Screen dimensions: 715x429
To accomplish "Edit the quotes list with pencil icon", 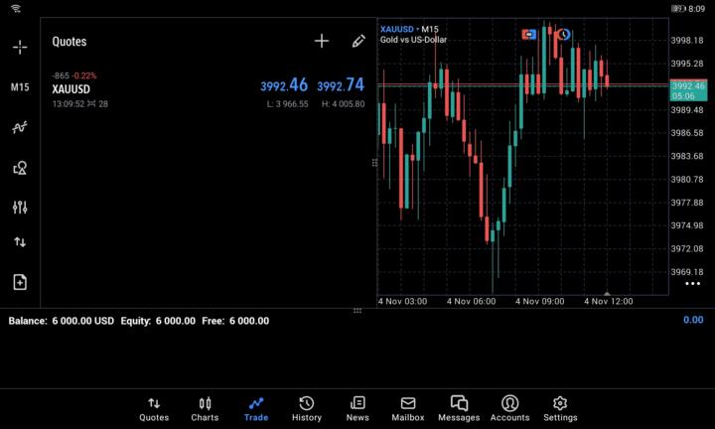I will point(358,41).
